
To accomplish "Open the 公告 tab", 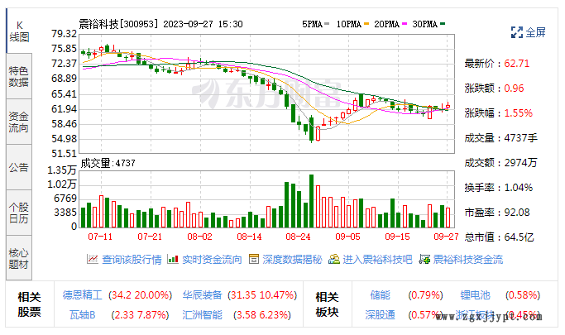I will 19,167.
